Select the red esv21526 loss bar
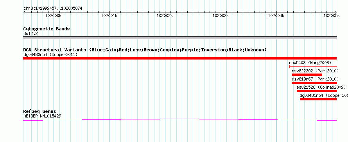This screenshot has width=348, height=142. tap(317, 91)
